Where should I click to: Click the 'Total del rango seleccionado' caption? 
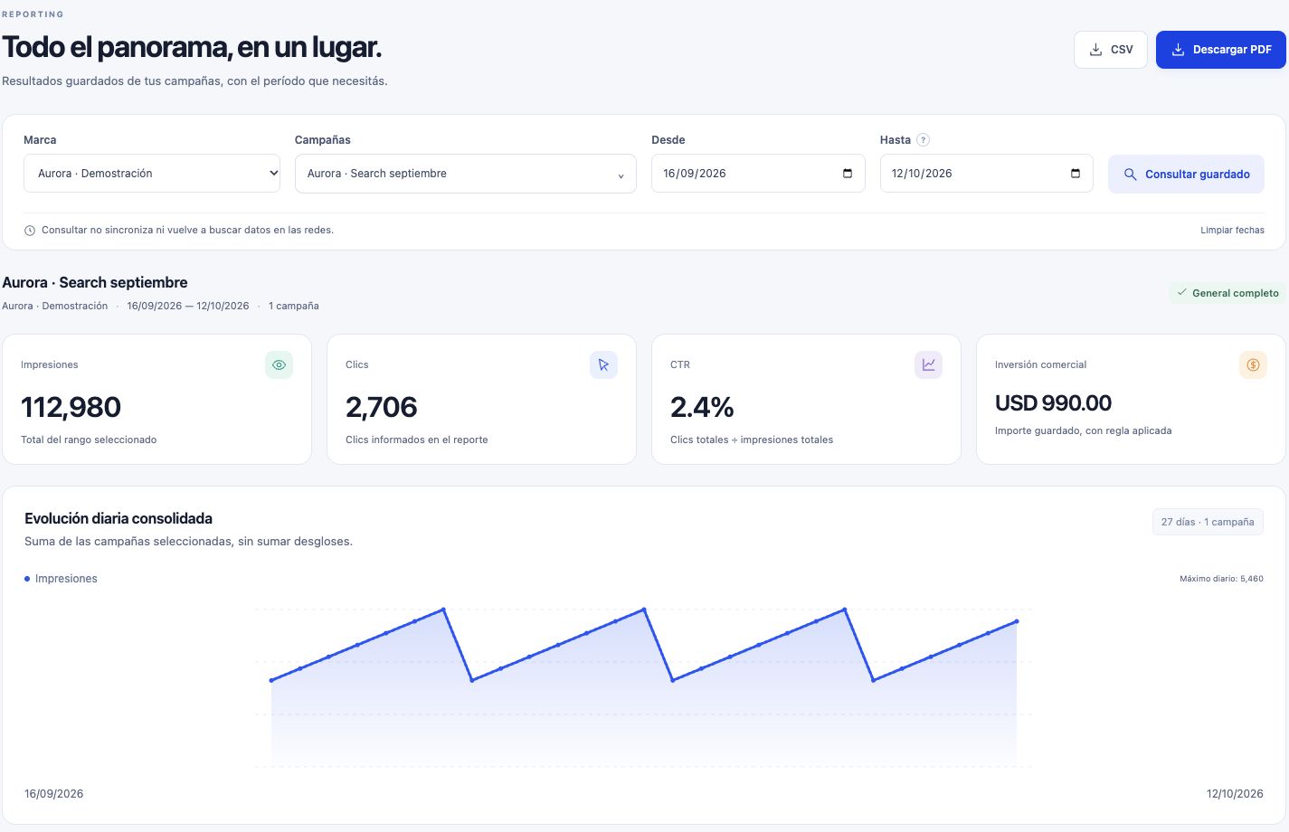[x=89, y=440]
